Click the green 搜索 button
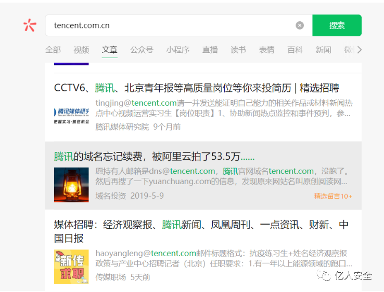The width and height of the screenshot is (384, 292). coord(337,25)
